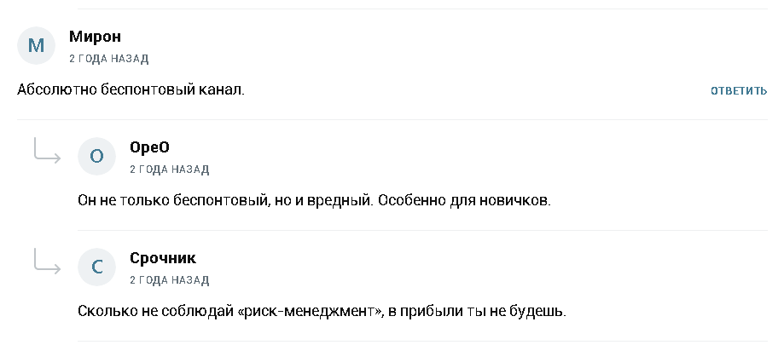The width and height of the screenshot is (784, 345).
Task: Click the reply arrow beside OpeO's comment
Action: (46, 150)
